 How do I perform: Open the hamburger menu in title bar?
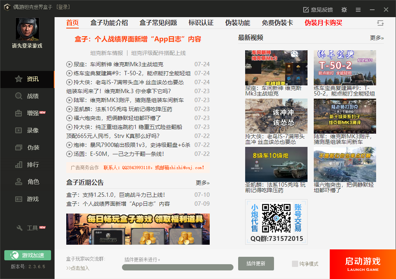click(358, 10)
